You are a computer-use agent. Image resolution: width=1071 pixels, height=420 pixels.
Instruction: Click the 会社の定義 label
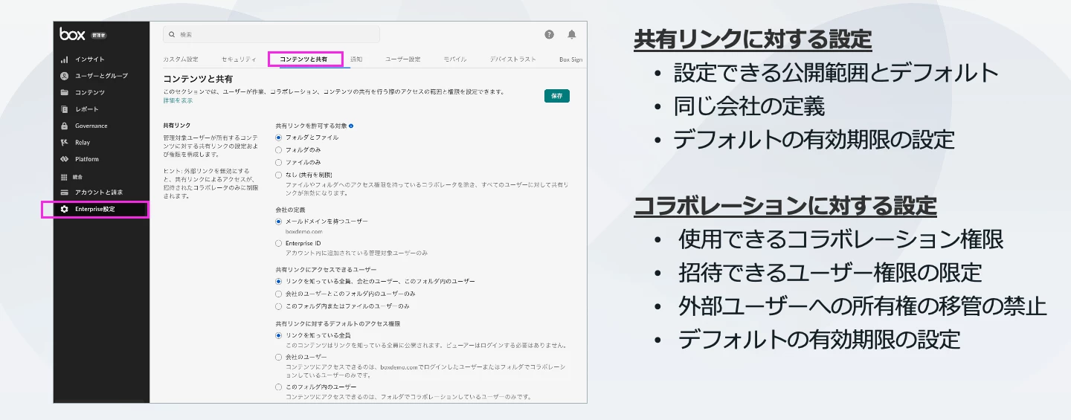pyautogui.click(x=290, y=210)
